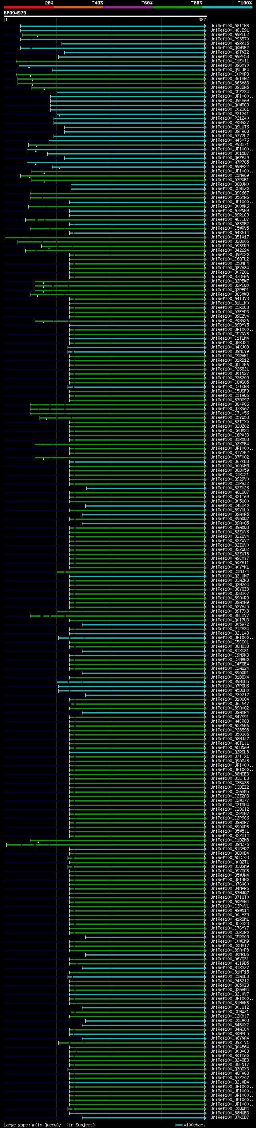The width and height of the screenshot is (256, 1128).
Task: Select UniRef100_B8HWB3
Action: pyautogui.click(x=229, y=1113)
